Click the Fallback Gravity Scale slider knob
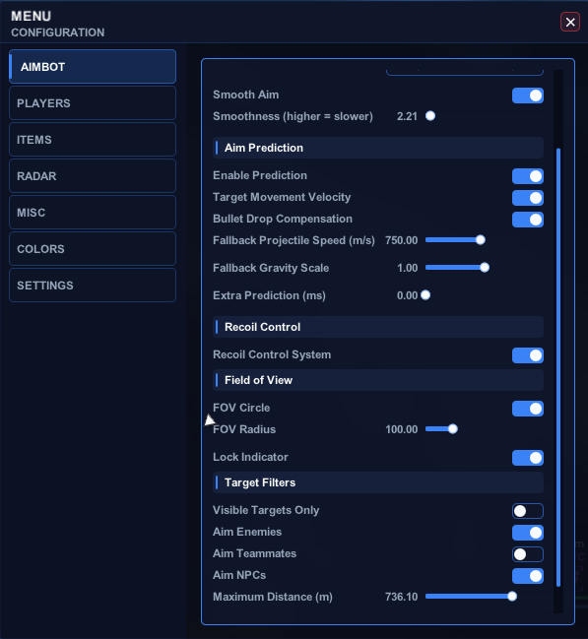Image resolution: width=588 pixels, height=639 pixels. point(485,268)
